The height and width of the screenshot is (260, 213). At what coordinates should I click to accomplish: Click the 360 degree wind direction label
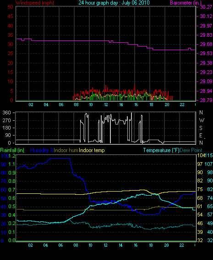(6, 113)
